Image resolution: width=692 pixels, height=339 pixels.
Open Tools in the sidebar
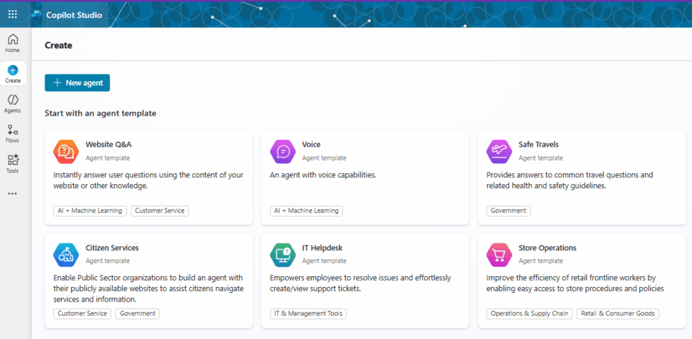point(12,164)
